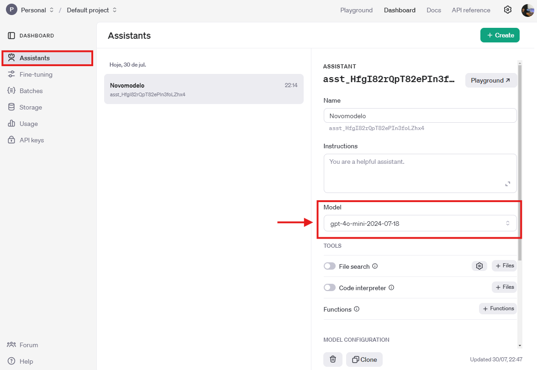Switch to the Playground tab
The image size is (537, 370).
click(356, 10)
